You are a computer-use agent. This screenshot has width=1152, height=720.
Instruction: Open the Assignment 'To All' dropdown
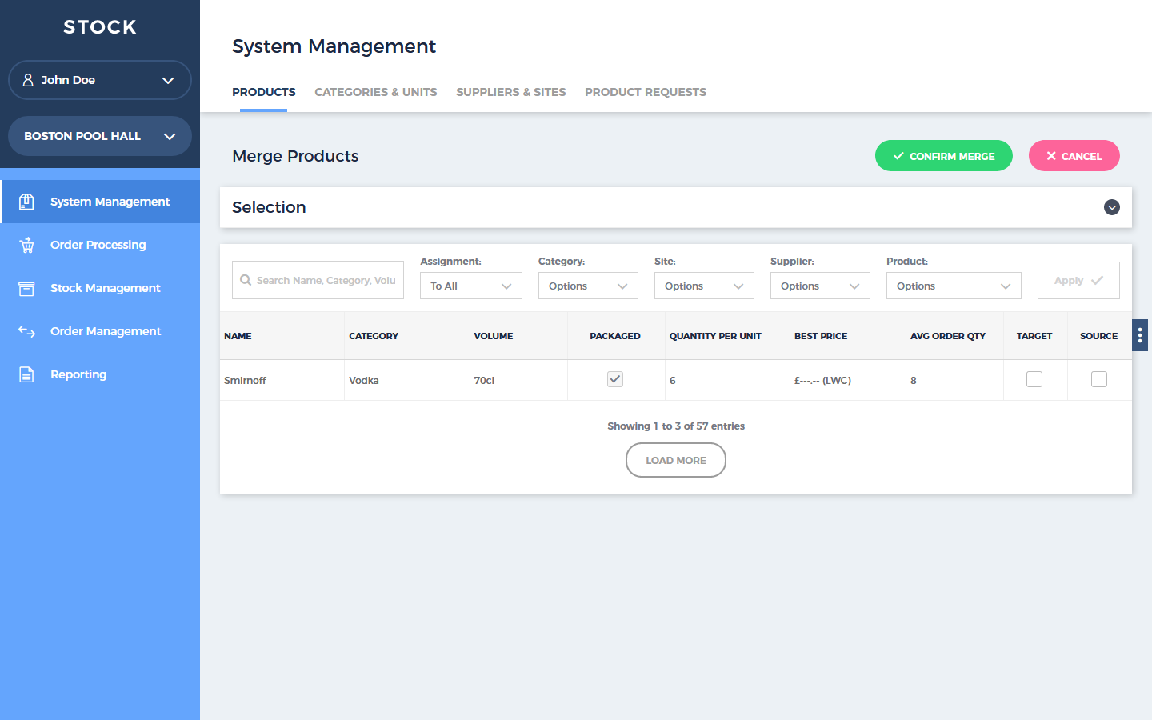tap(470, 286)
